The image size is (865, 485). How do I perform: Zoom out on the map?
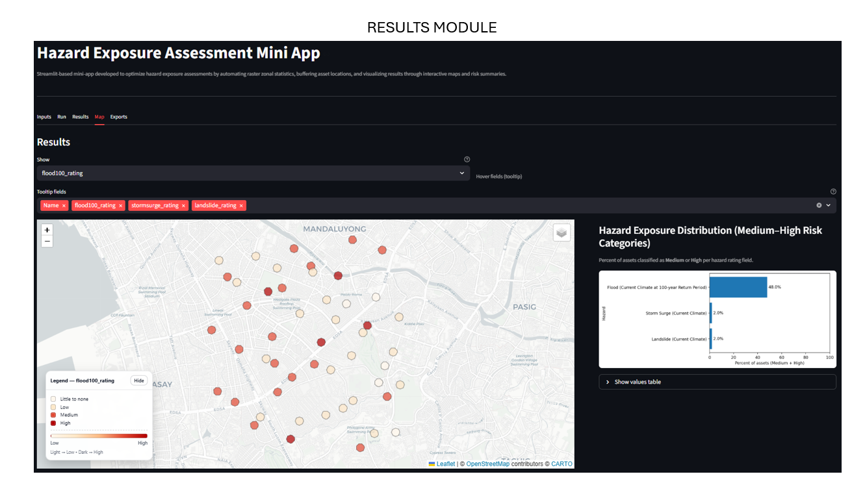tap(47, 241)
